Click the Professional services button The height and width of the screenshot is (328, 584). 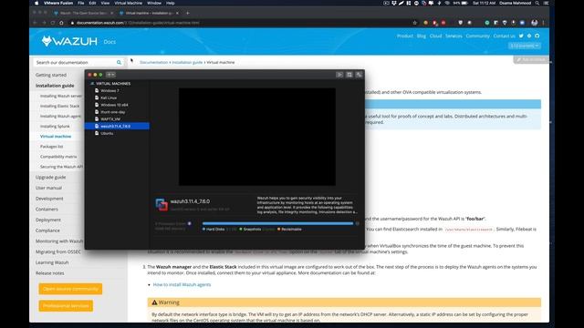pyautogui.click(x=66, y=306)
